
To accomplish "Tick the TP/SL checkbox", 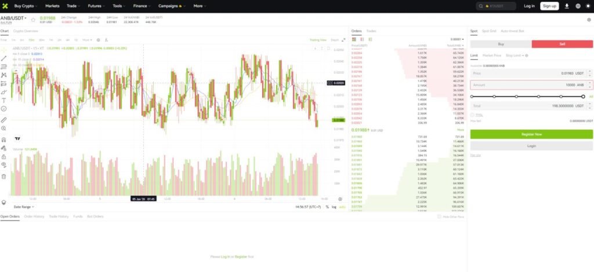I will point(472,115).
